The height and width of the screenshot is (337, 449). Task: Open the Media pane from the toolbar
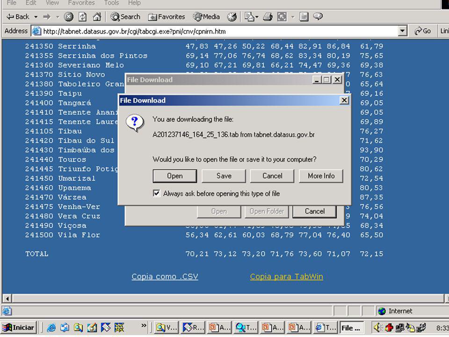pyautogui.click(x=206, y=17)
